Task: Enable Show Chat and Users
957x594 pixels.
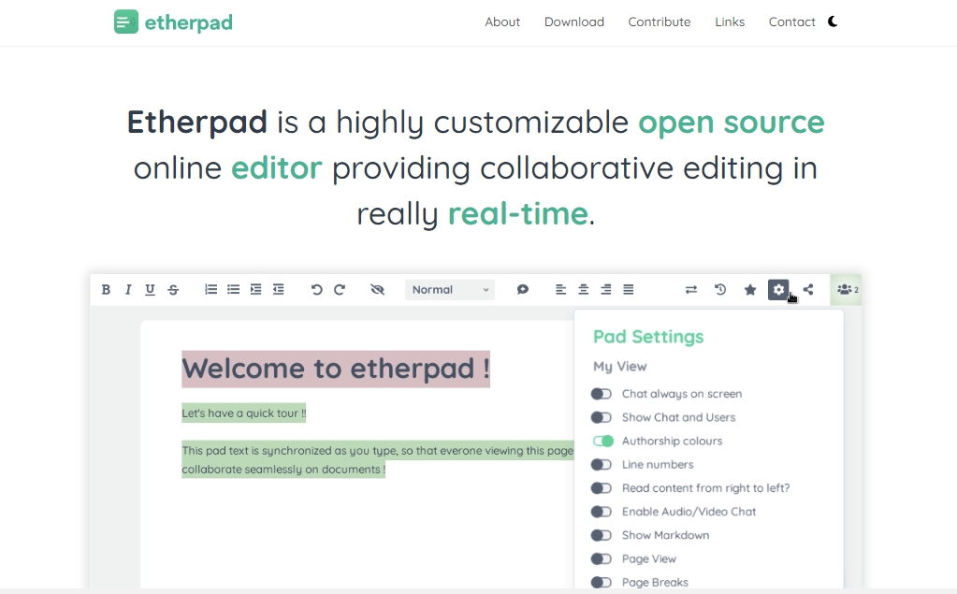Action: (602, 417)
